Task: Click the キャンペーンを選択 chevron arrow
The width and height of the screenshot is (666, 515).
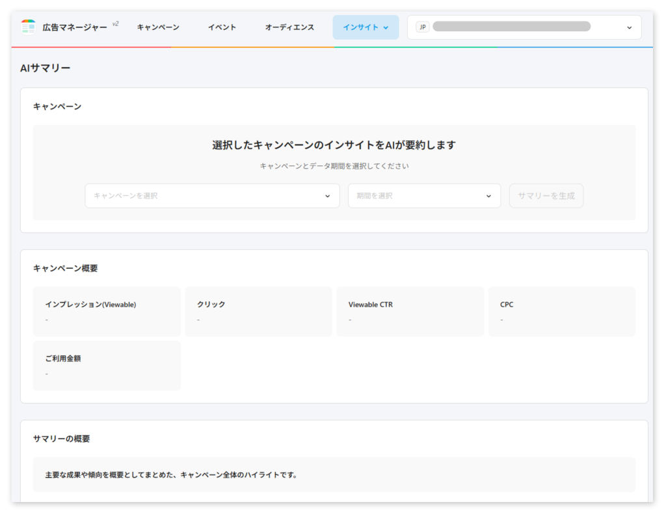Action: [x=327, y=196]
